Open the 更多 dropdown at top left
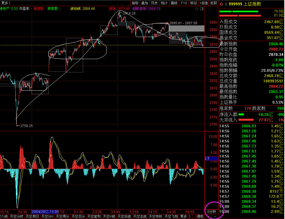 click(x=6, y=3)
